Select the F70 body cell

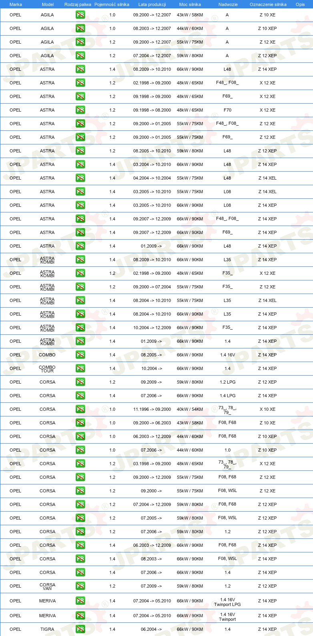tap(227, 110)
